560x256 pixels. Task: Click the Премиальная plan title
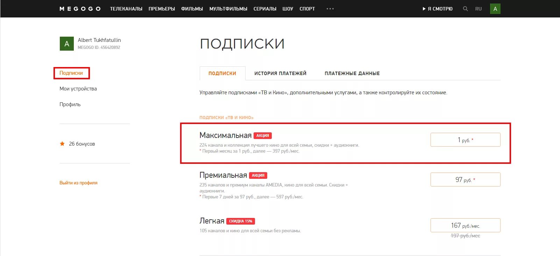(x=223, y=175)
